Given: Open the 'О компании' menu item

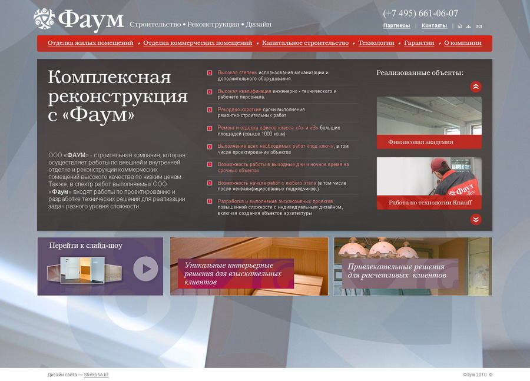Looking at the screenshot, I should pos(463,43).
